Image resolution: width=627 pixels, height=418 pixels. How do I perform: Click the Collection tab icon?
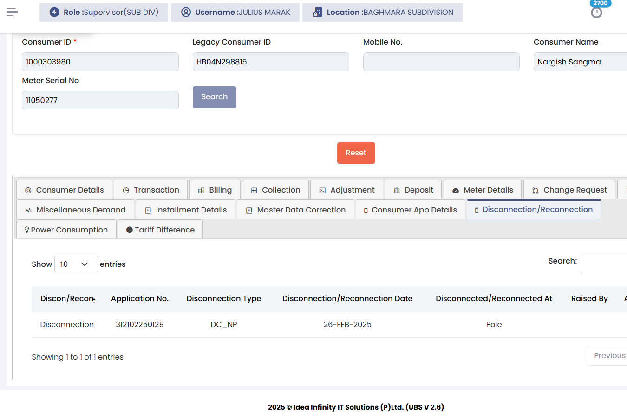point(254,190)
